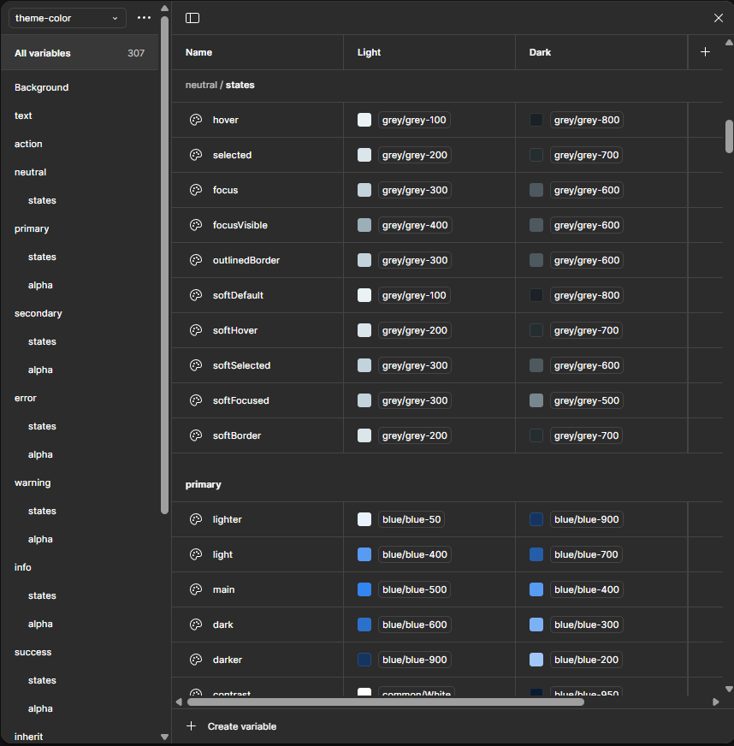The height and width of the screenshot is (746, 734).
Task: Click the palette icon for the hover variable
Action: click(196, 120)
